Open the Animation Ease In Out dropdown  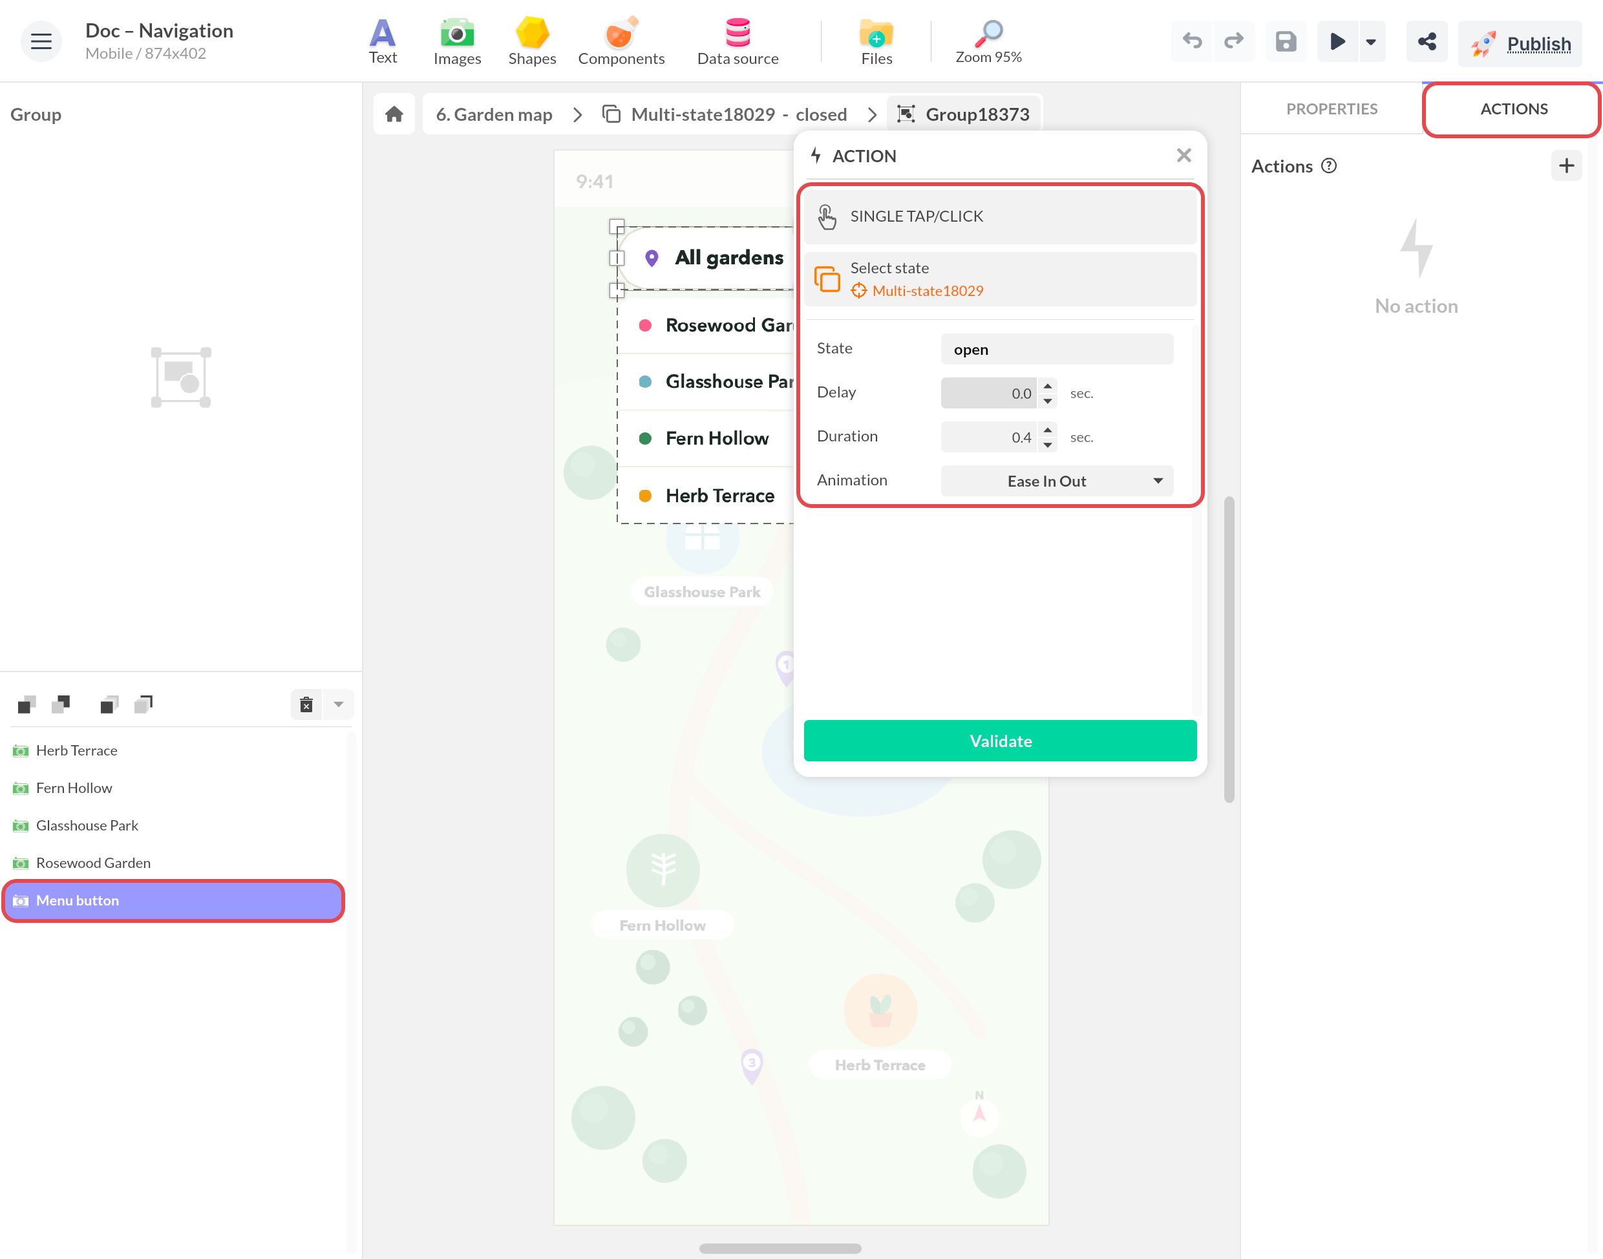[x=1057, y=481]
